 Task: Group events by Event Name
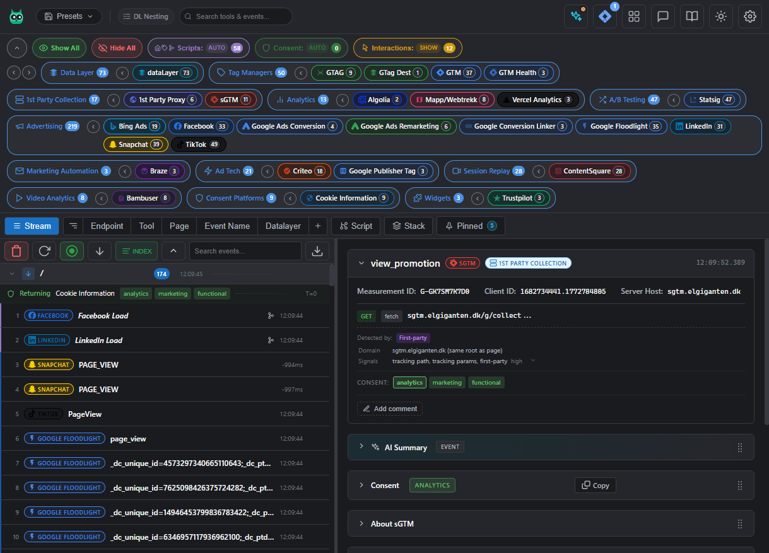tap(227, 226)
